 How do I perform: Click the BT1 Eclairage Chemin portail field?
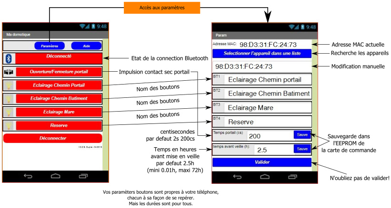(267, 79)
